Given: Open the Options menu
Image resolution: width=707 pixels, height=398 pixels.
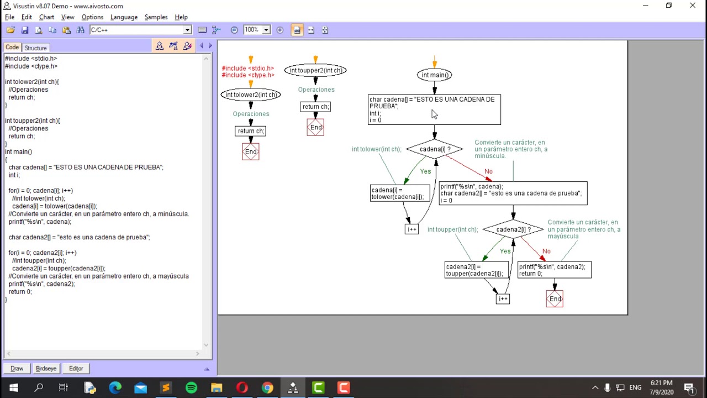Looking at the screenshot, I should (x=92, y=17).
